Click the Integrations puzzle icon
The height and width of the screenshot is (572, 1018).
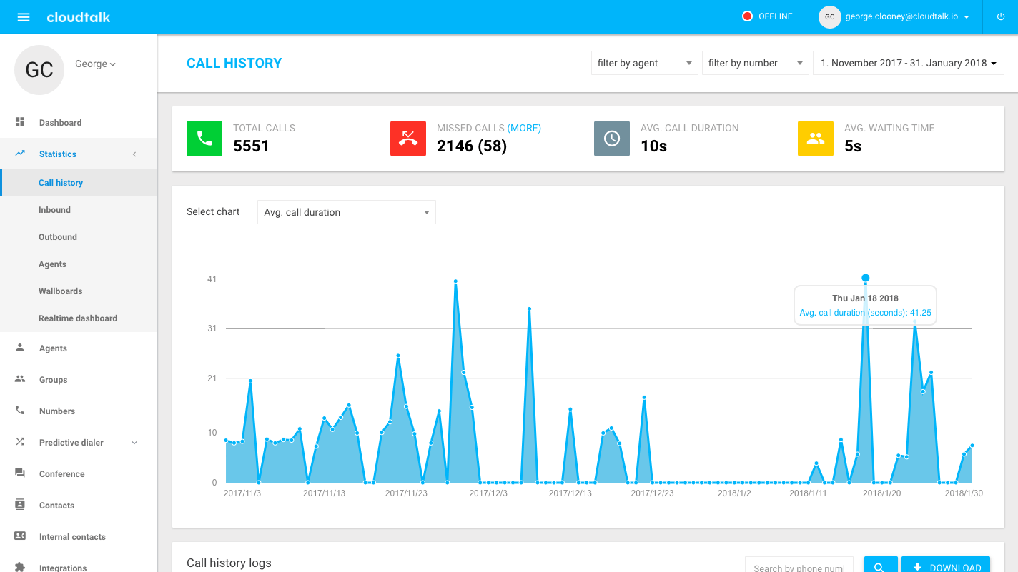21,566
